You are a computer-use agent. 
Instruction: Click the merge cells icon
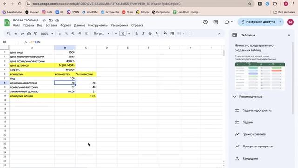tap(179, 34)
